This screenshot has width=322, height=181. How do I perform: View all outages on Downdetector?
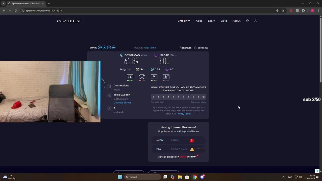click(x=178, y=157)
